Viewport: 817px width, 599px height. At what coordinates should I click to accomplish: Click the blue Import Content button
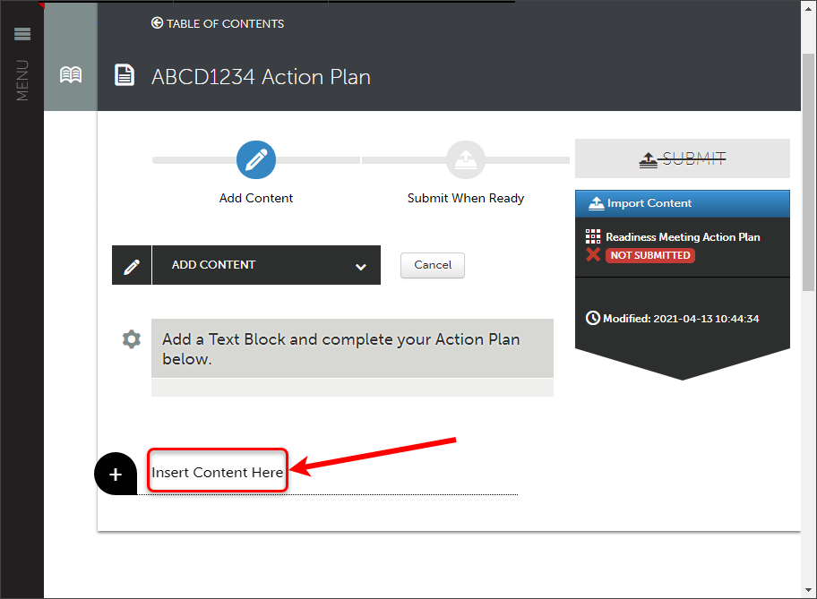pyautogui.click(x=683, y=203)
